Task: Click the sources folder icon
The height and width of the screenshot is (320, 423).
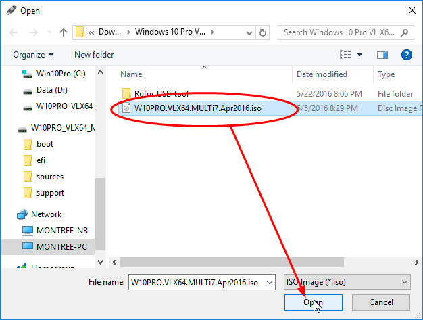Action: click(28, 177)
